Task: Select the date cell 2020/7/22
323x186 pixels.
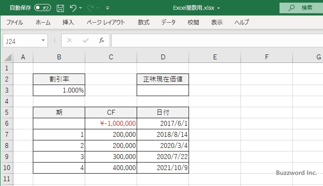Action: click(163, 157)
